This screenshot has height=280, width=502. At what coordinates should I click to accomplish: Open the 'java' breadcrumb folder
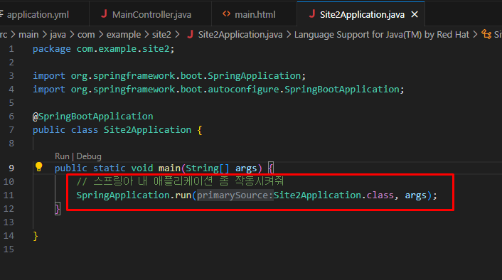(x=58, y=35)
